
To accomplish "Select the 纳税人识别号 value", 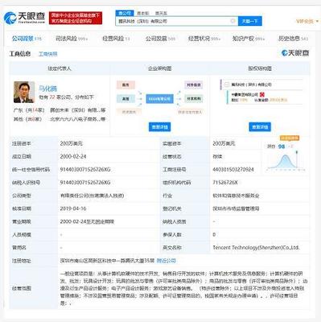I will [85, 183].
